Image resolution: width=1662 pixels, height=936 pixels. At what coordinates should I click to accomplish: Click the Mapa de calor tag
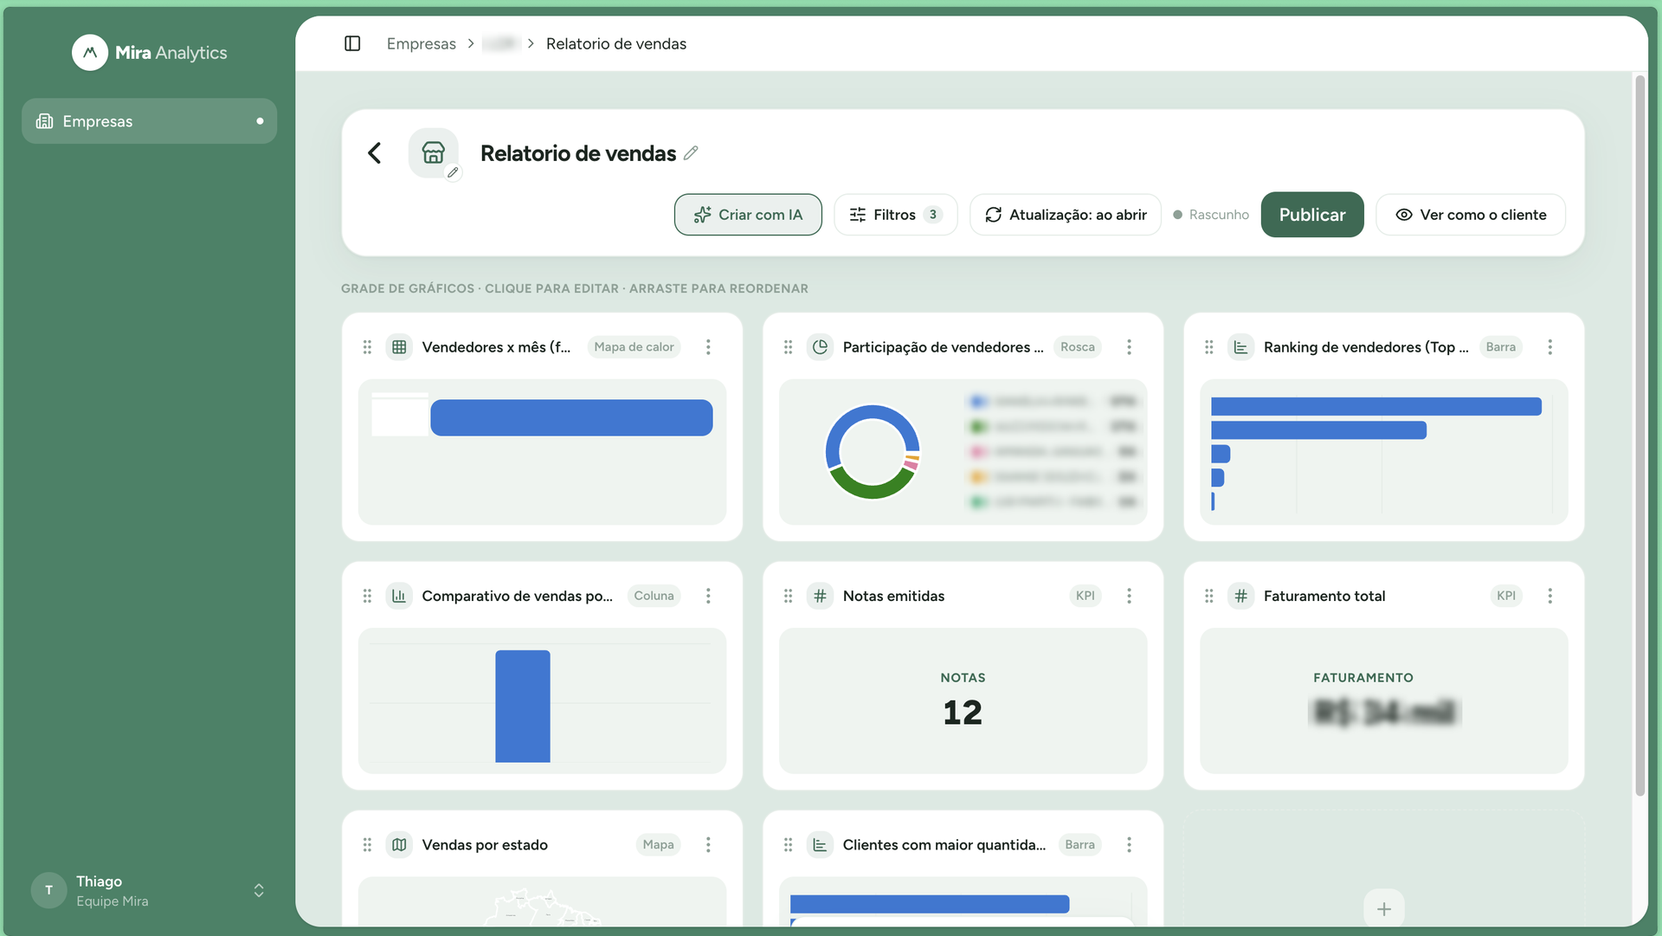(634, 347)
